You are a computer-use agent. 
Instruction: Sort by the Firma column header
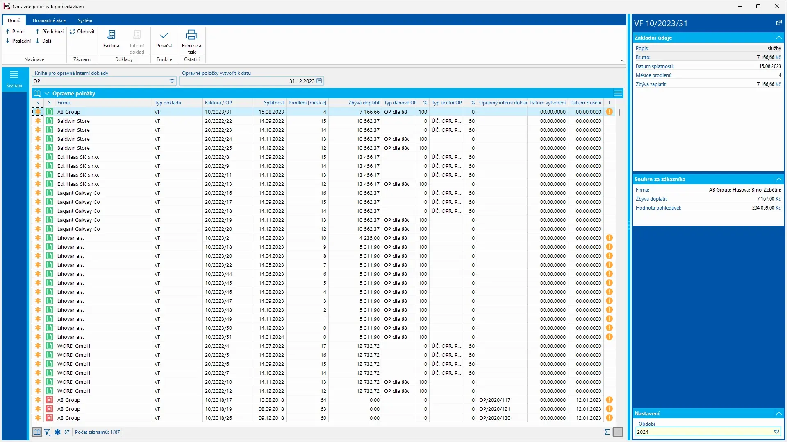click(104, 103)
